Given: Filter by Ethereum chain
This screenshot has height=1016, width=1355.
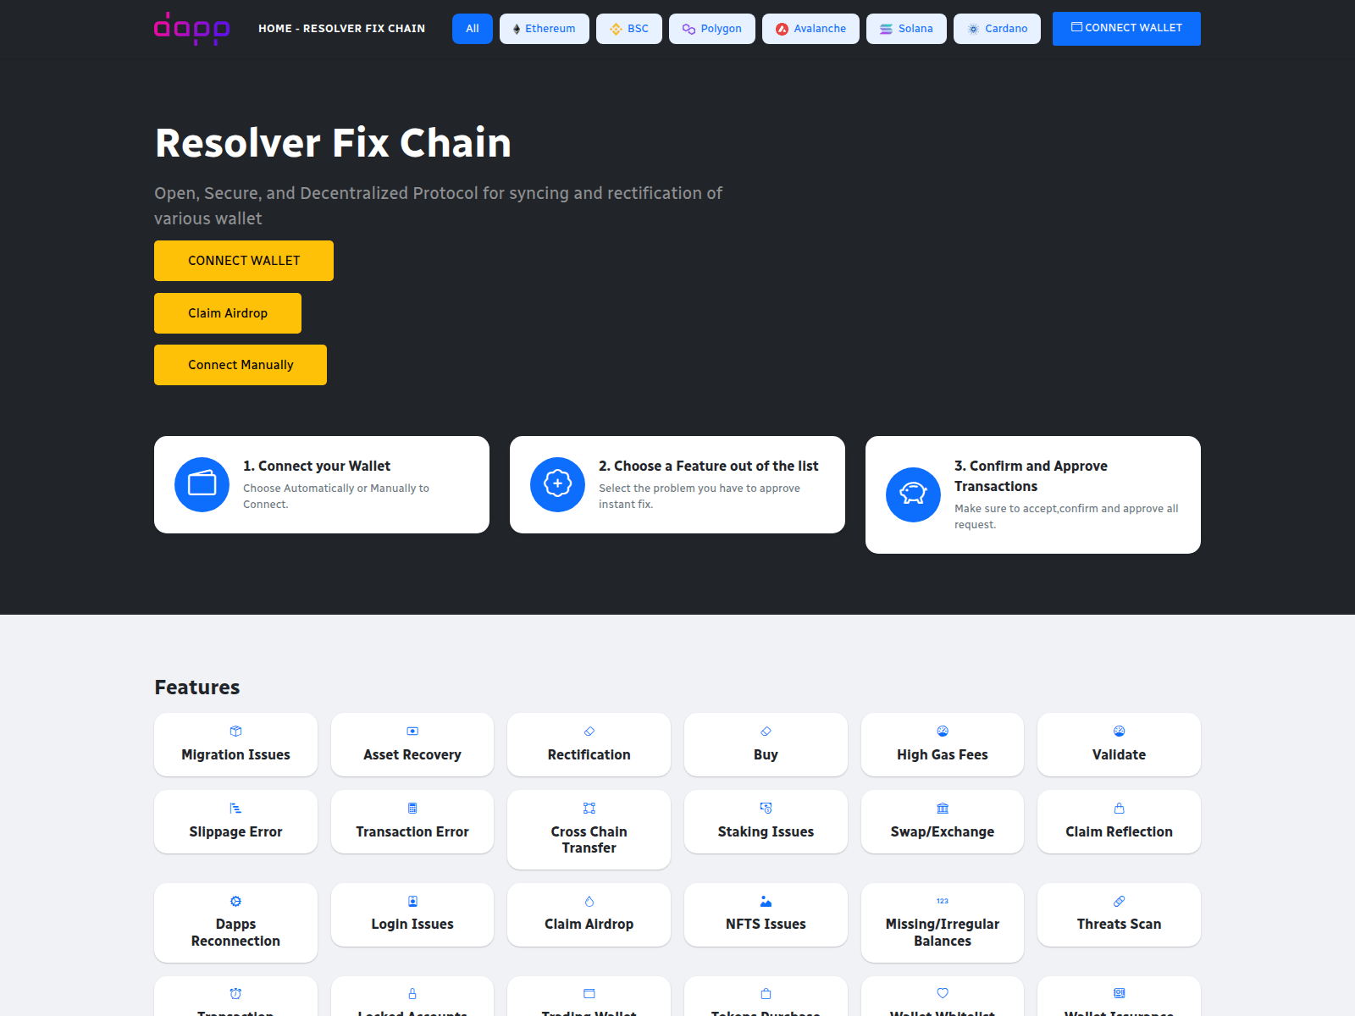Looking at the screenshot, I should (545, 29).
